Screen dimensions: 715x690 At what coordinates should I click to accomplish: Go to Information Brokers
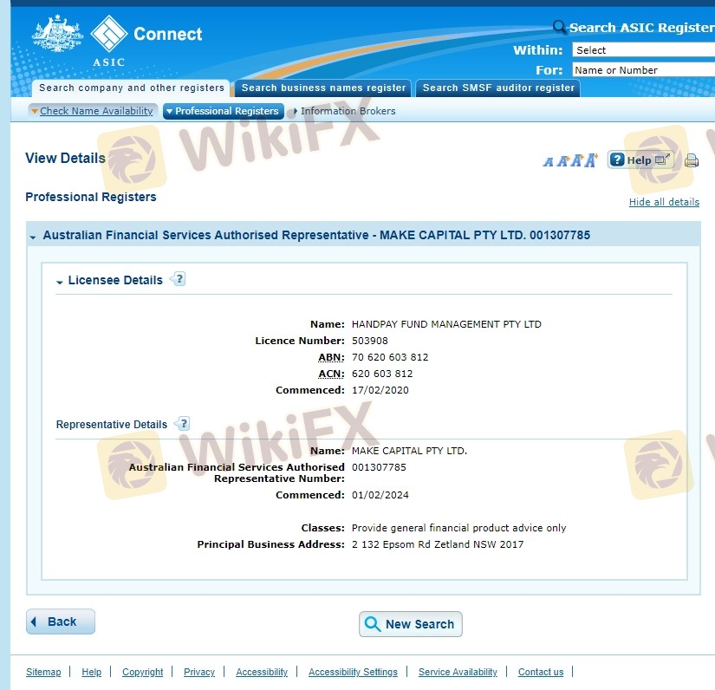pos(347,111)
